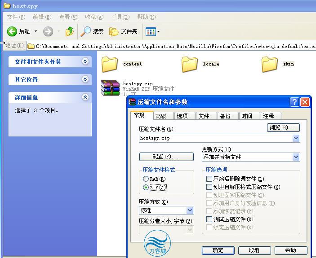
Task: Open the 文件(F) menu
Action: (16, 17)
